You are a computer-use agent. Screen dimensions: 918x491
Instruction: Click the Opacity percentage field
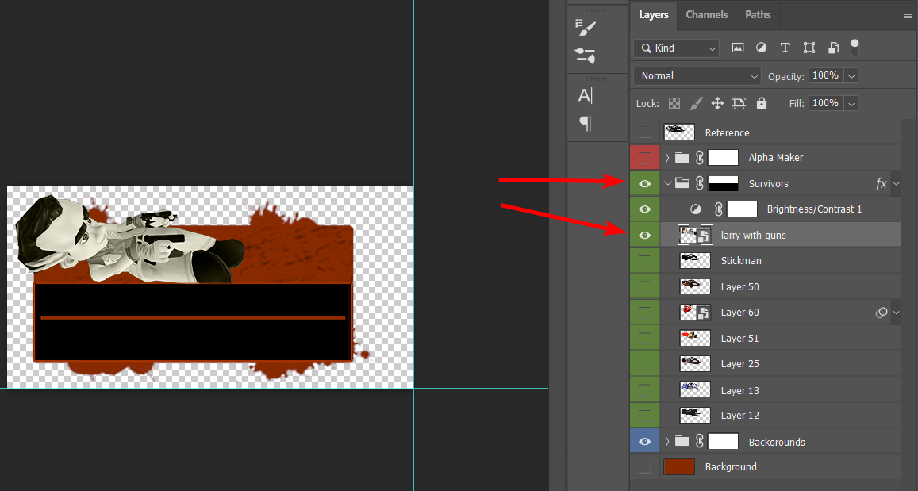click(825, 75)
